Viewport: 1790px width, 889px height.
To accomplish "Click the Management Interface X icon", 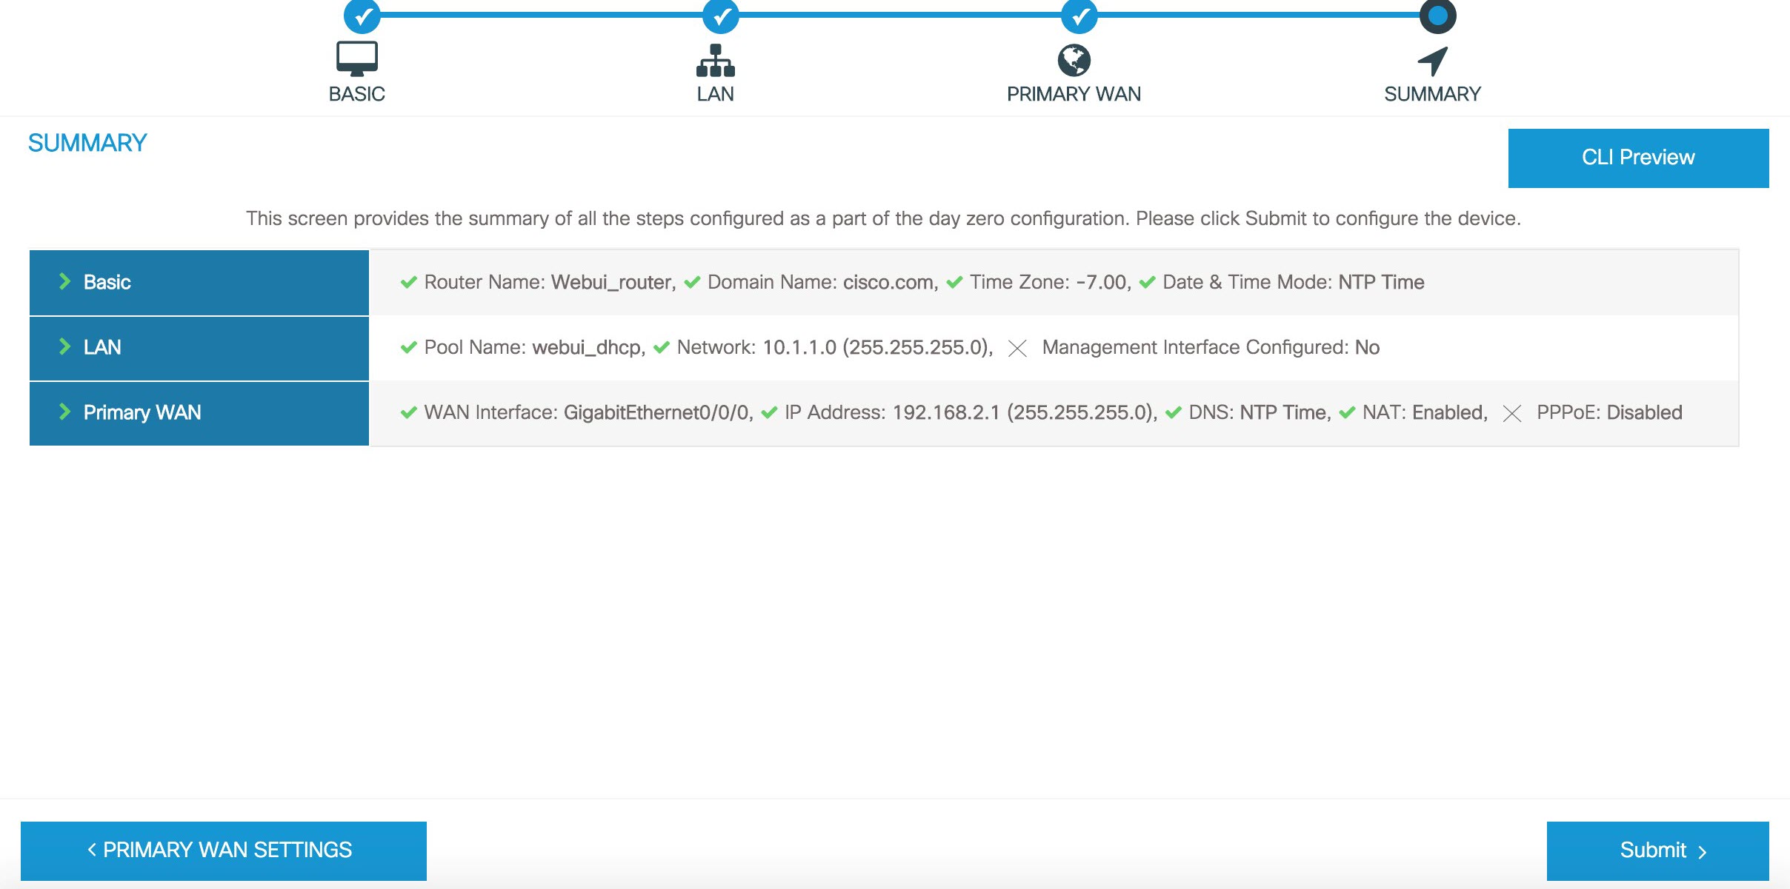I will coord(1017,348).
